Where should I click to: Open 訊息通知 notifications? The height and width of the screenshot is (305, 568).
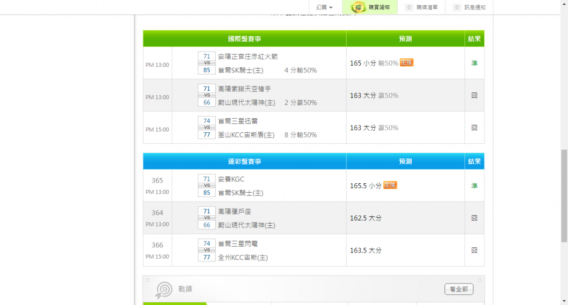click(x=474, y=7)
